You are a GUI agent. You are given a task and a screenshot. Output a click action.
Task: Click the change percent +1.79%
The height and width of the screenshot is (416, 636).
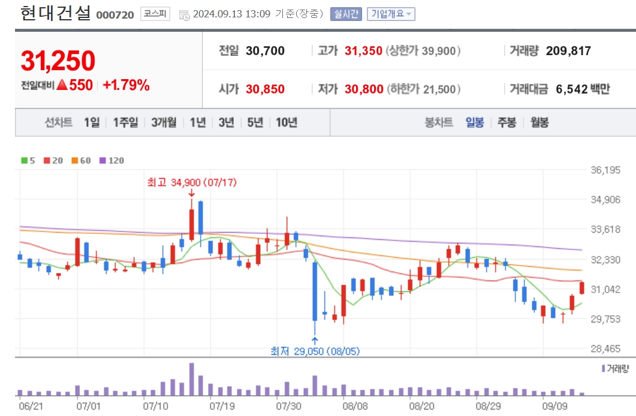(x=126, y=85)
